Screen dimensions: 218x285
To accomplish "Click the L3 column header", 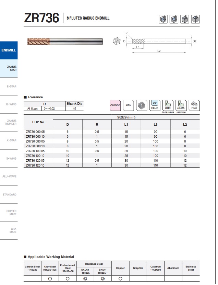I will coord(156,125).
